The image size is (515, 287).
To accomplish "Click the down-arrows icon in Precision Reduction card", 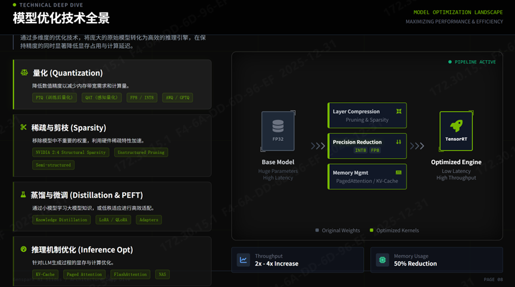I will pos(398,142).
